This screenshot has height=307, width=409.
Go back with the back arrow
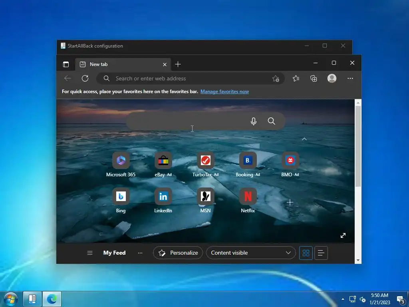click(68, 78)
